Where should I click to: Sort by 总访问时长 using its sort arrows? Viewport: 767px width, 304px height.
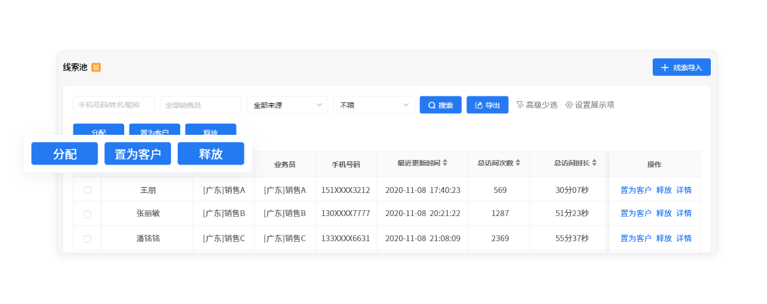(x=595, y=163)
